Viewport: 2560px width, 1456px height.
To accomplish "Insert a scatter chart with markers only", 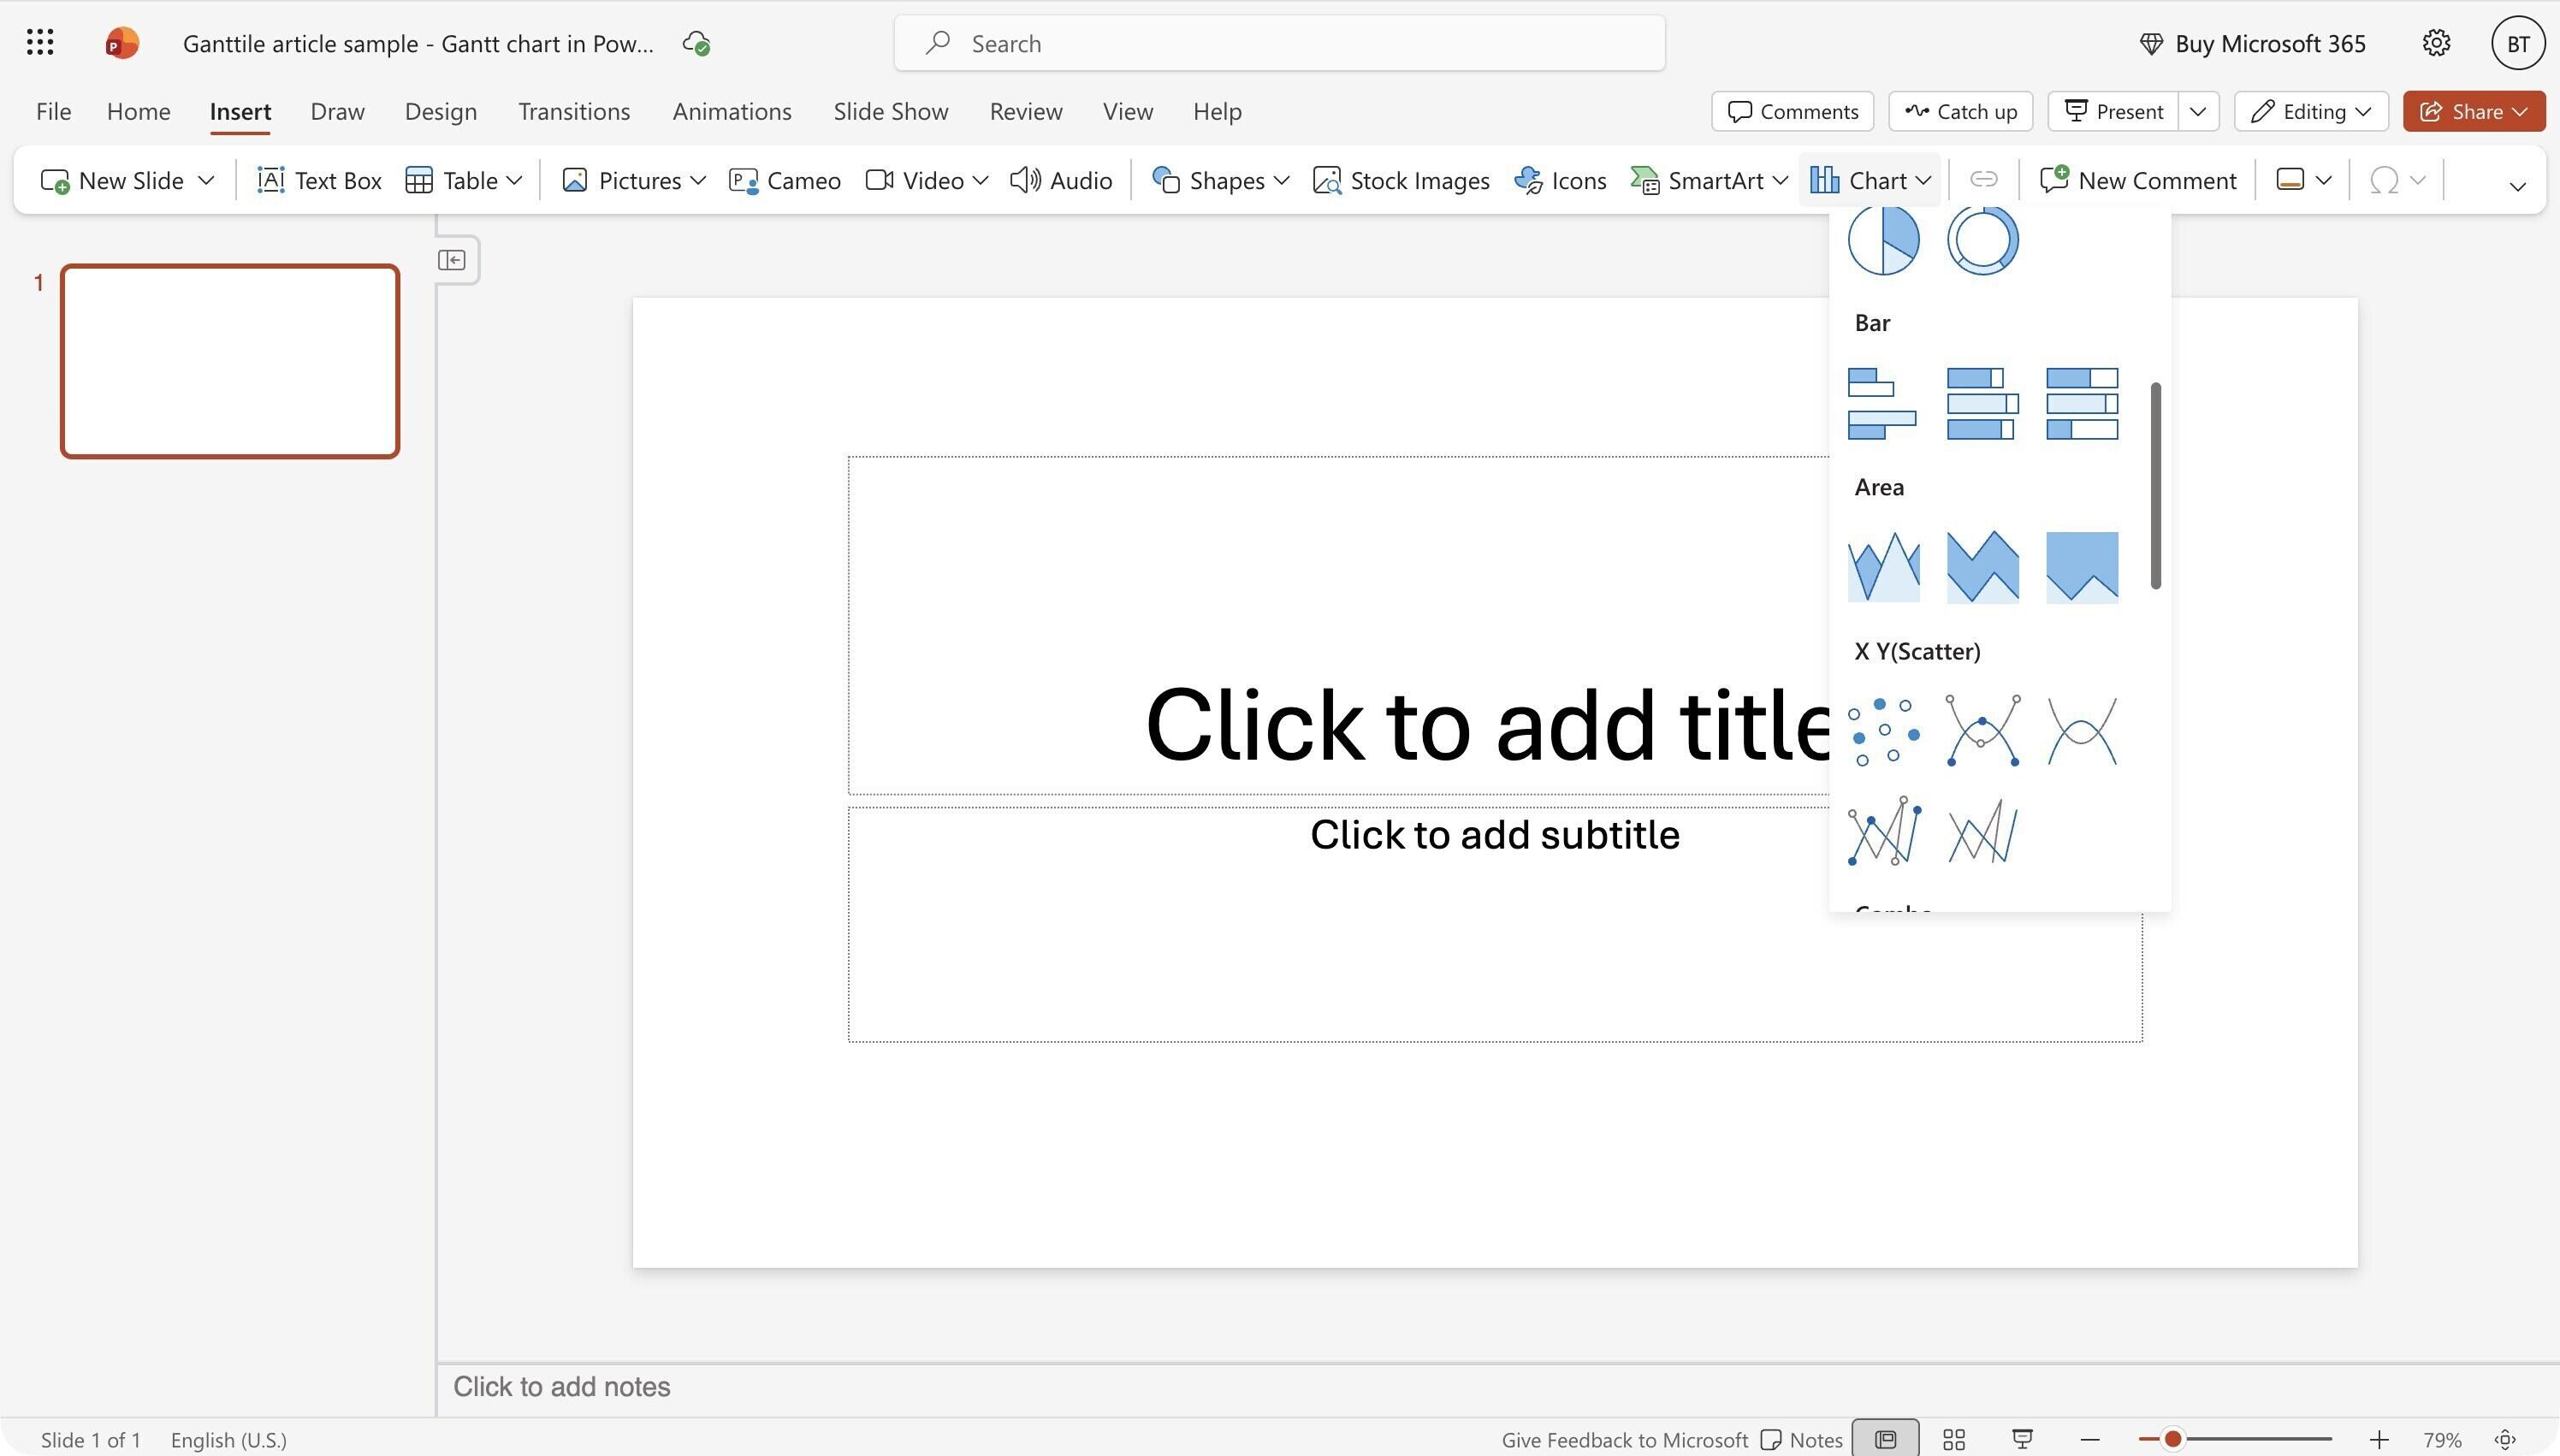I will 1883,731.
